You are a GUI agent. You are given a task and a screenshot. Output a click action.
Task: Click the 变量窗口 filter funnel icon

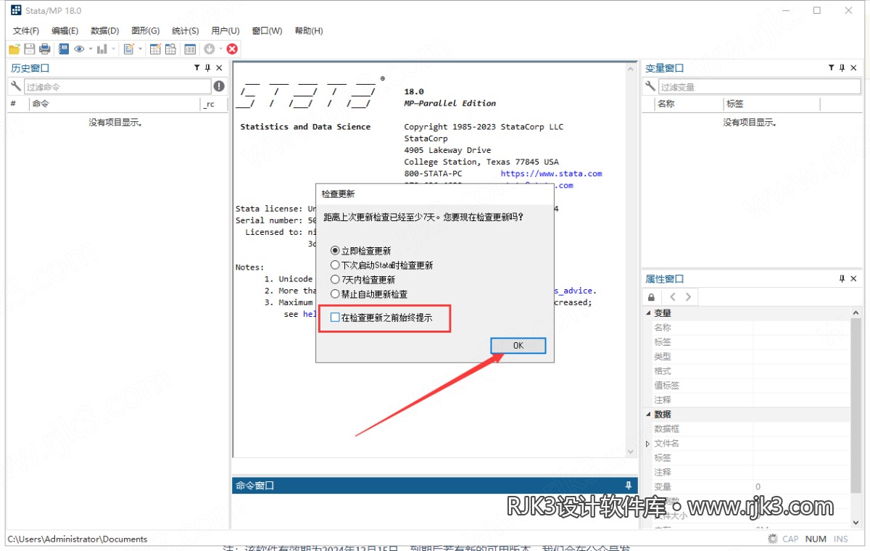pos(832,68)
